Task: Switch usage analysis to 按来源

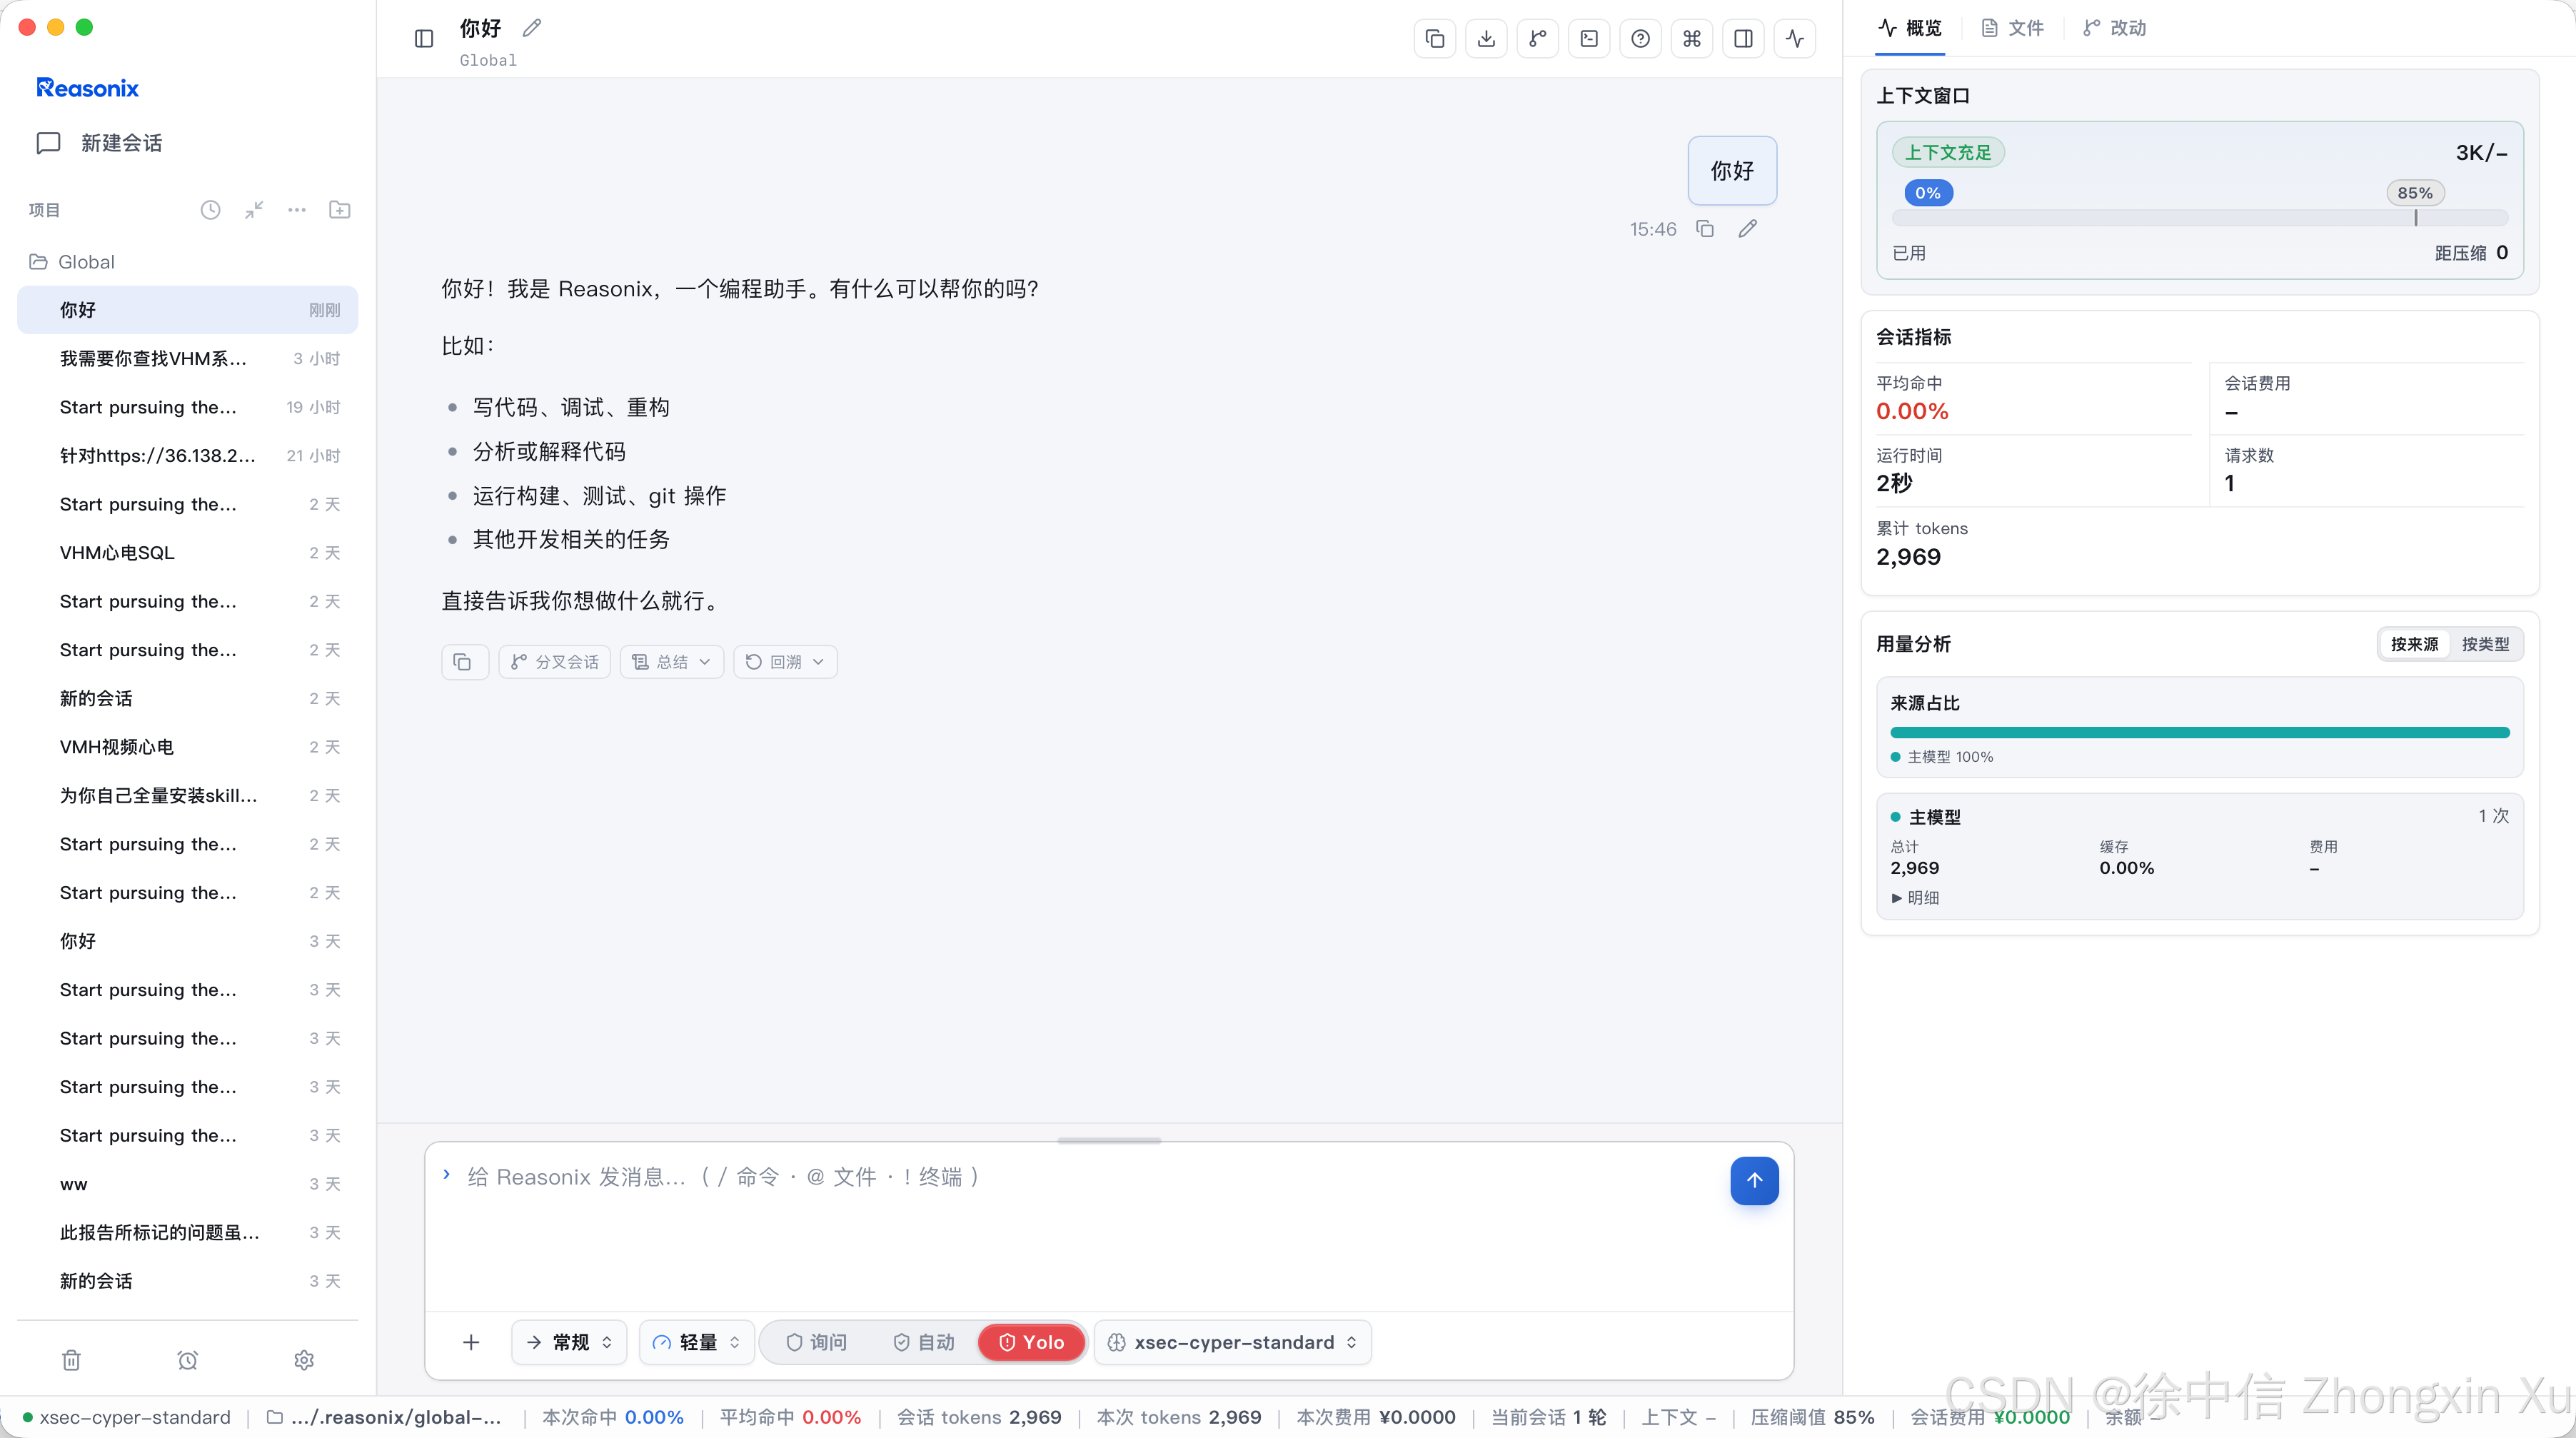Action: [x=2414, y=644]
